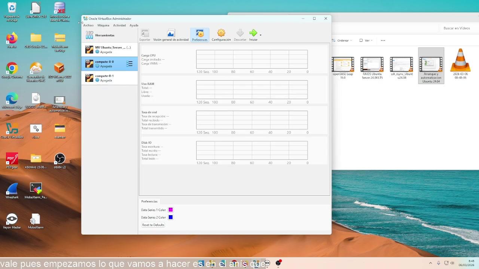The image size is (479, 269).
Task: Pick the magenta Data Series 1 color swatch
Action: pos(171,210)
